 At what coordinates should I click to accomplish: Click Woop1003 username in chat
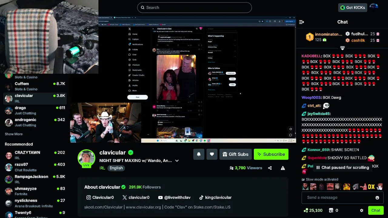click(x=311, y=97)
